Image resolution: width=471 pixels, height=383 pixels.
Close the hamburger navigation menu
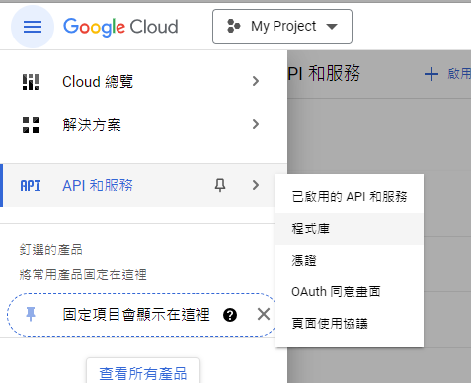tap(33, 27)
